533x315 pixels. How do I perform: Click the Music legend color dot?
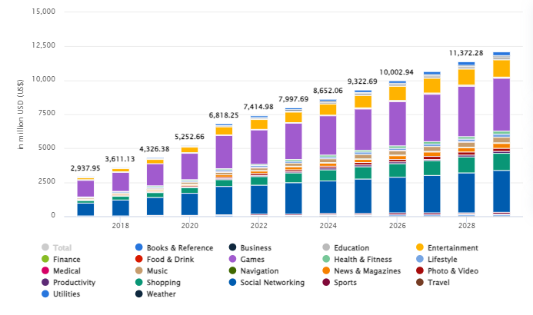click(138, 270)
